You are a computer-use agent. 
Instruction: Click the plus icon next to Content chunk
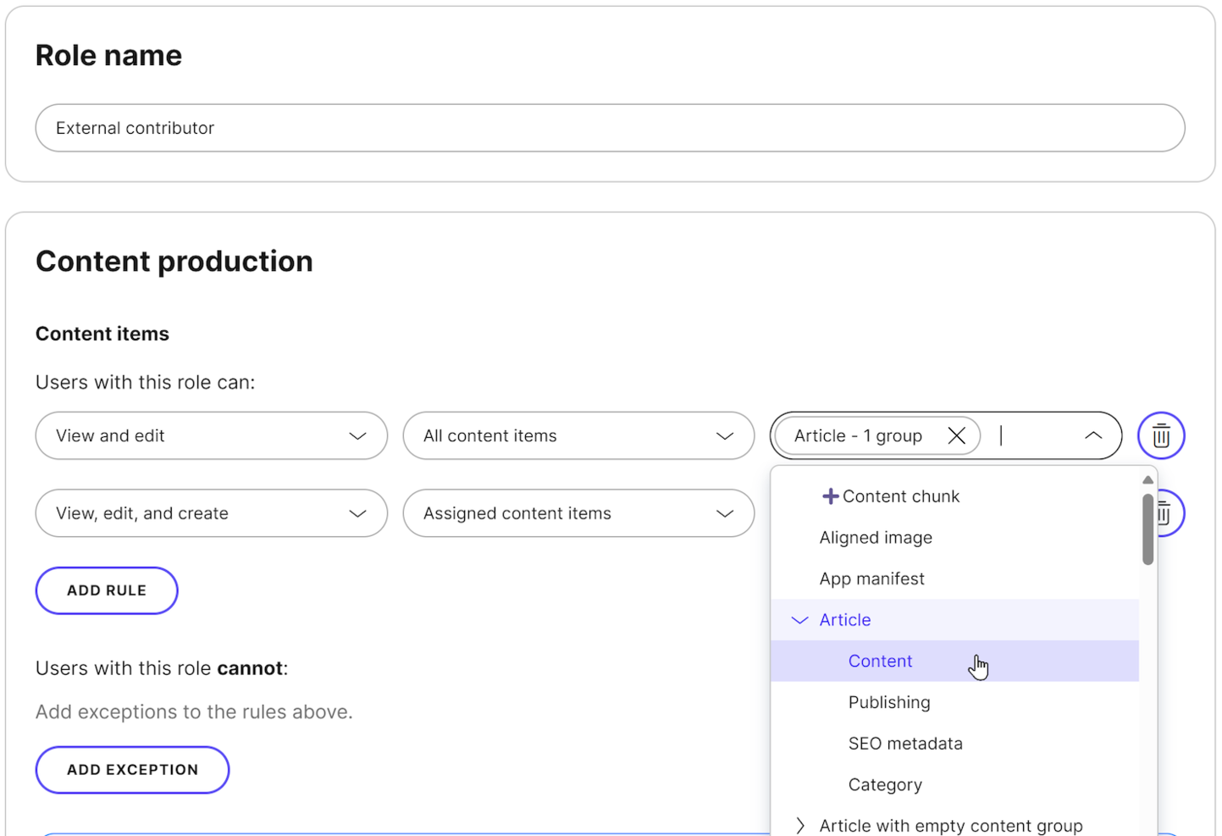831,496
